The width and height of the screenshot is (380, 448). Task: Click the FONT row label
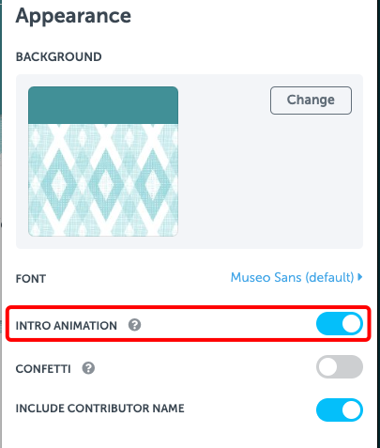coord(31,279)
